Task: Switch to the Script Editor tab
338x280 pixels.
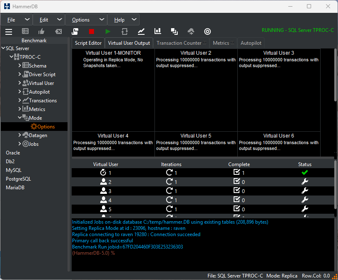Action: (88, 43)
